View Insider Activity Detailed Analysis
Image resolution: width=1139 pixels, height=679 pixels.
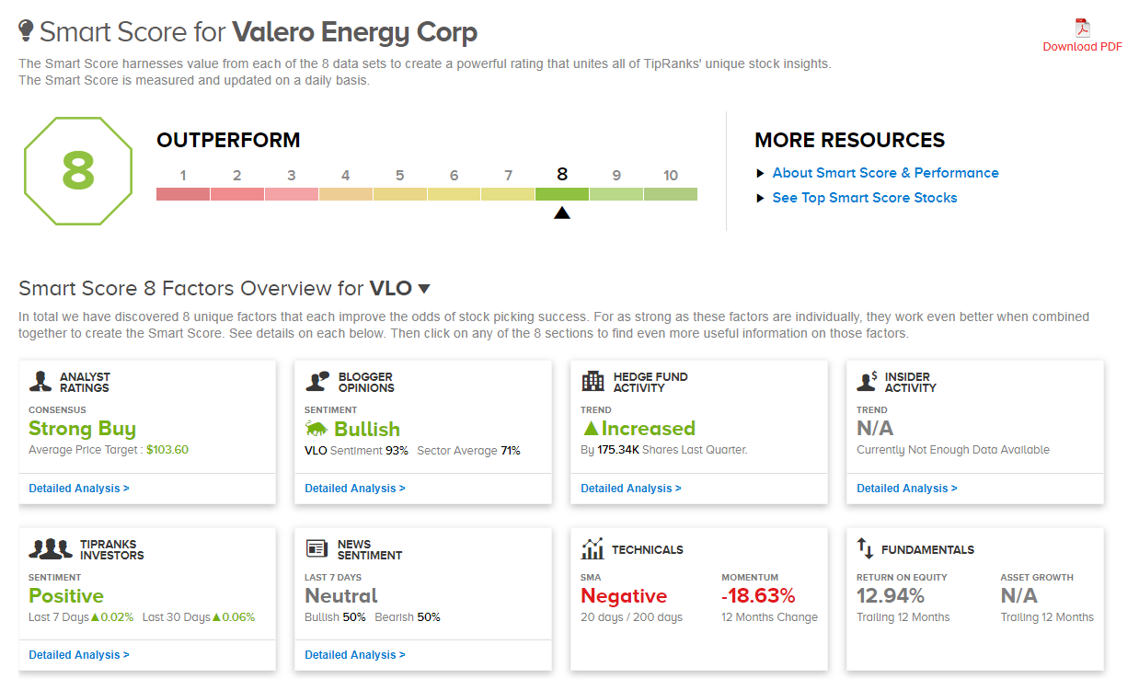coord(907,489)
